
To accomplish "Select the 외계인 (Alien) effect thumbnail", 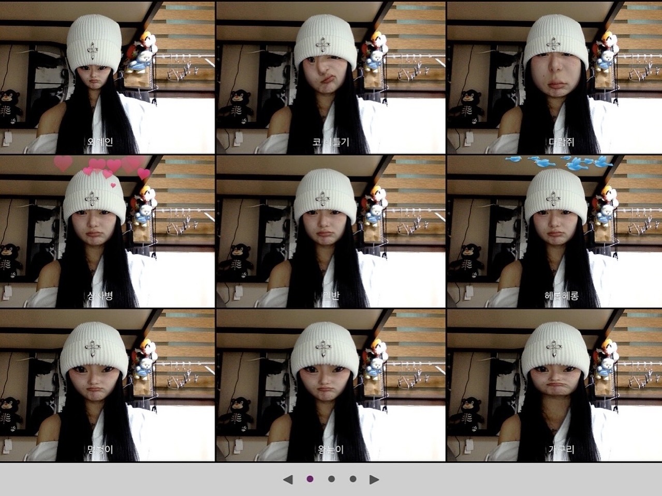I will 107,77.
